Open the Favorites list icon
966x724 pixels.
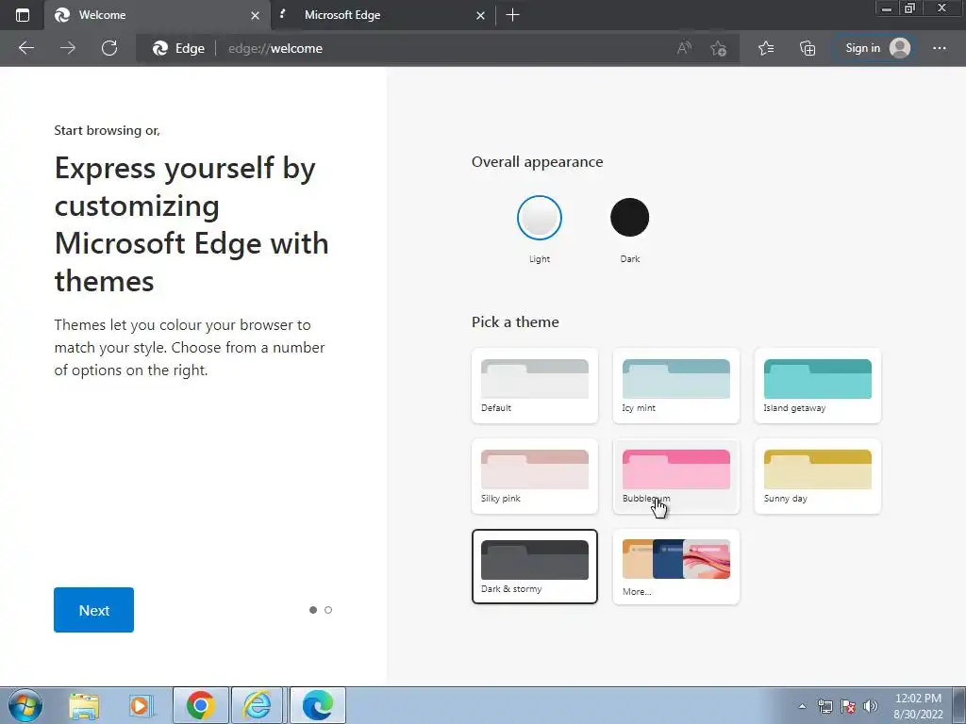tap(766, 48)
